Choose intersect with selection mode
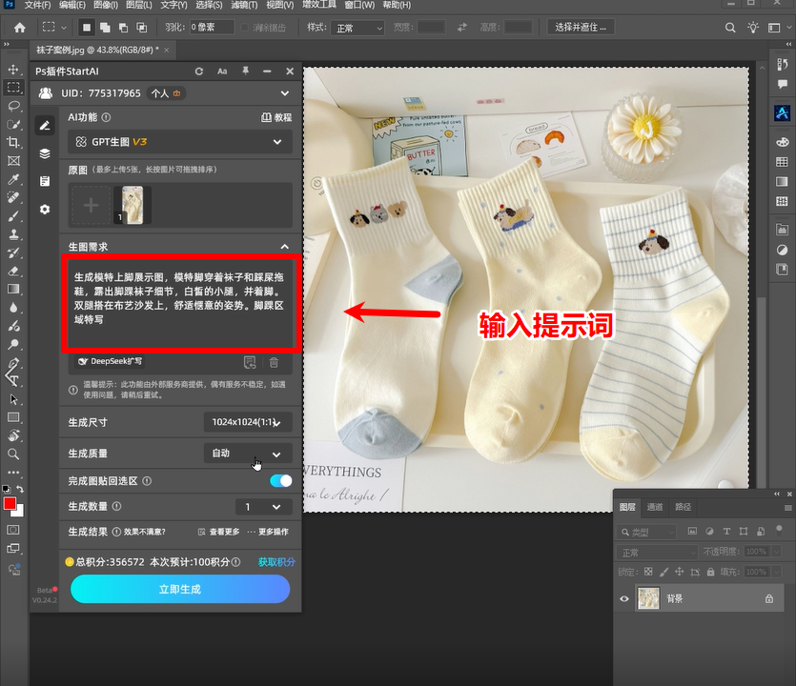 pyautogui.click(x=142, y=28)
